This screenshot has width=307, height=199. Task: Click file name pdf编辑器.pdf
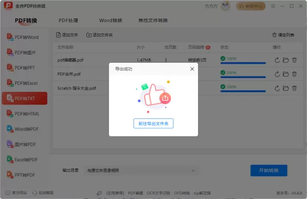(x=70, y=60)
